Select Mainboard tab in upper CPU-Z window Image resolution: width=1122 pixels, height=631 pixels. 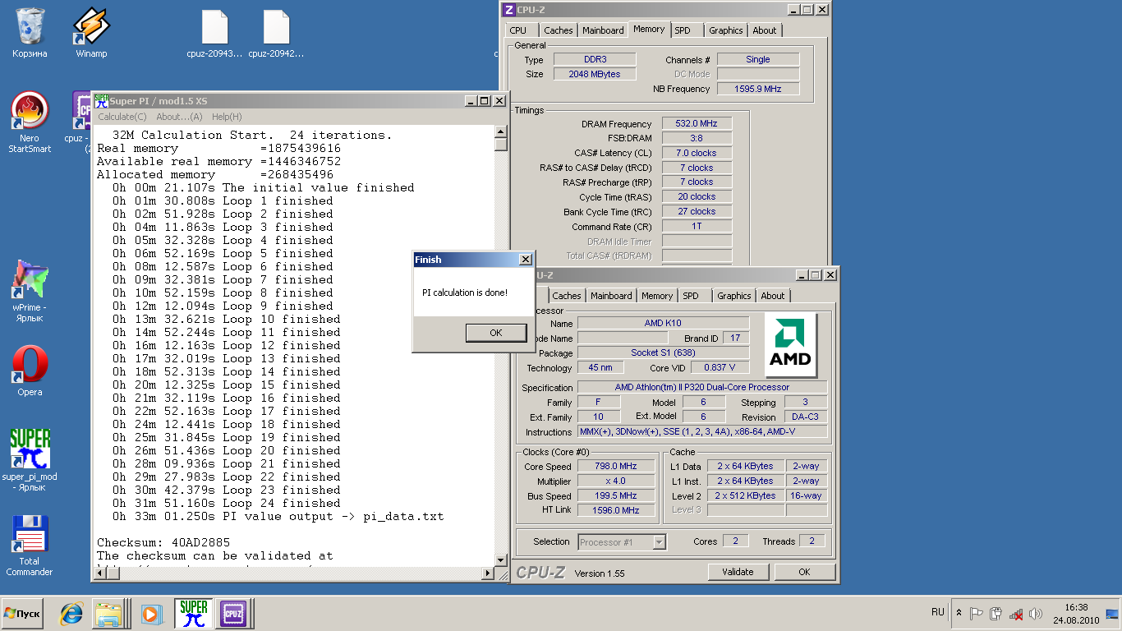(x=603, y=30)
